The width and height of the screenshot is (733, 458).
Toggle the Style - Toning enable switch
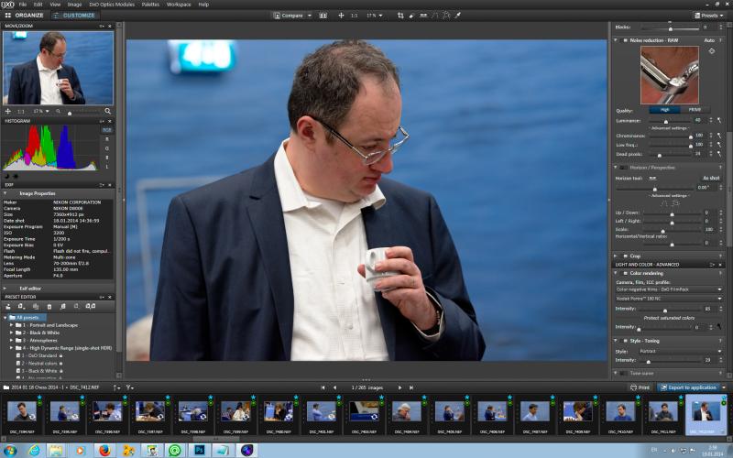click(x=625, y=341)
